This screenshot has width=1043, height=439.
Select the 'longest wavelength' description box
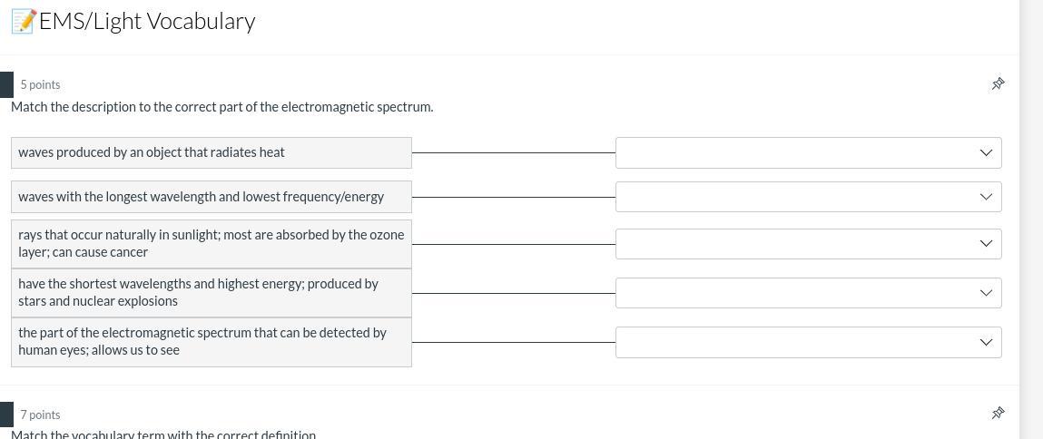pyautogui.click(x=211, y=197)
